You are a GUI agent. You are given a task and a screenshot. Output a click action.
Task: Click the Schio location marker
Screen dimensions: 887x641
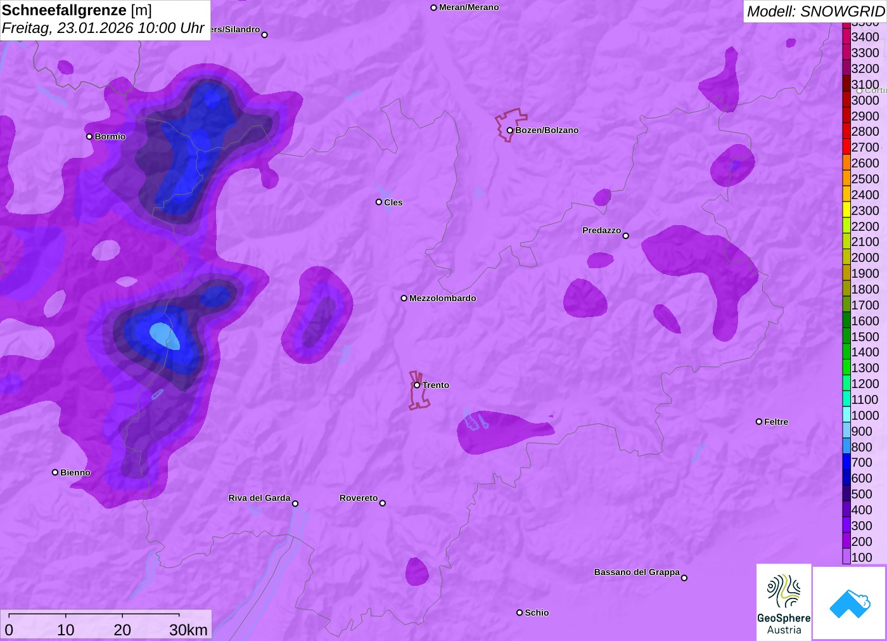tap(520, 612)
